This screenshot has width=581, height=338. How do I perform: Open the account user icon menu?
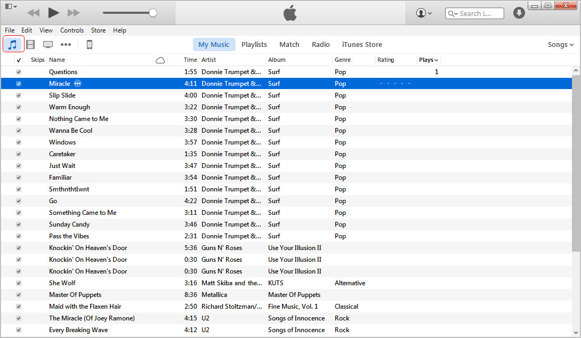click(x=424, y=13)
